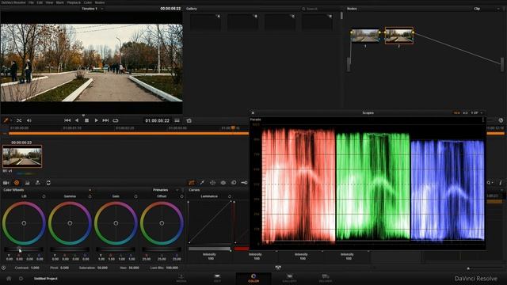This screenshot has width=507, height=285.
Task: Switch to the Edit page
Action: (217, 278)
